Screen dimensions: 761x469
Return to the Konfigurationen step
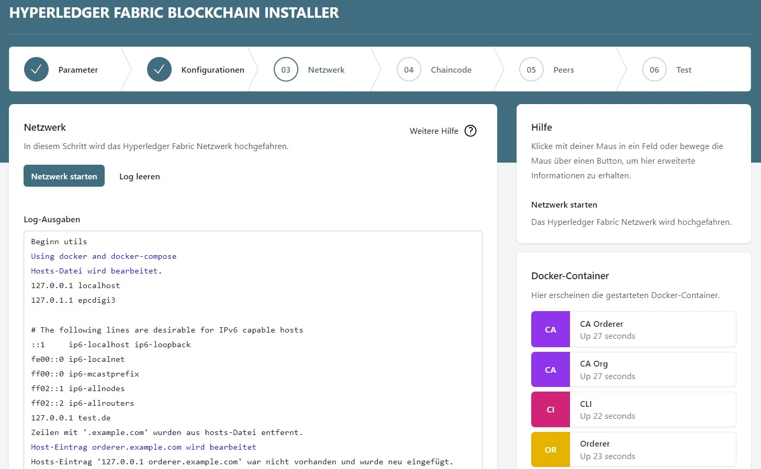(x=212, y=70)
